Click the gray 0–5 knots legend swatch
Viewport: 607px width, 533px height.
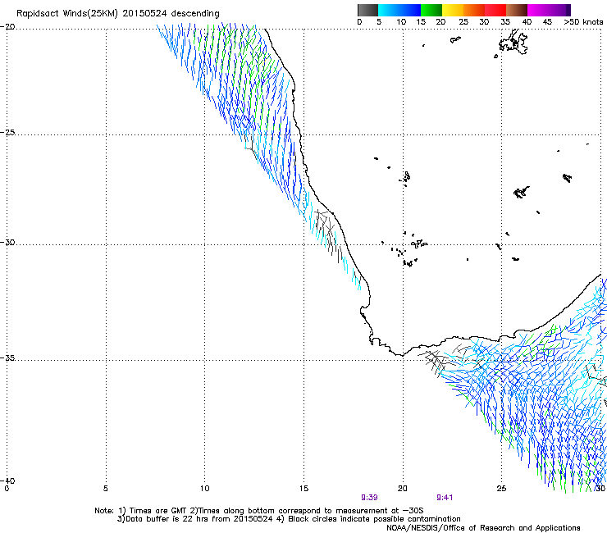pos(367,10)
